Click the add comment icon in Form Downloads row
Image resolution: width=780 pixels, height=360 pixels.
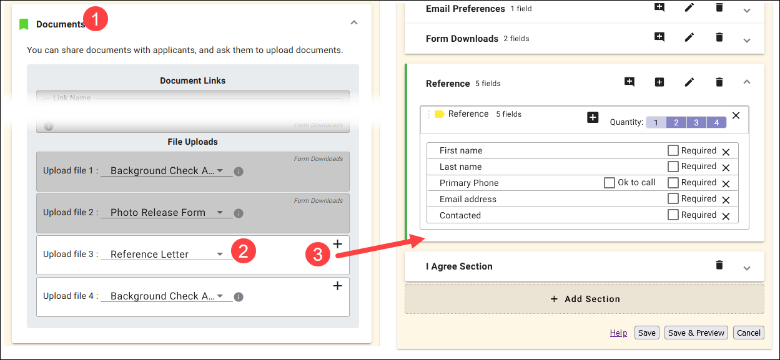point(659,37)
